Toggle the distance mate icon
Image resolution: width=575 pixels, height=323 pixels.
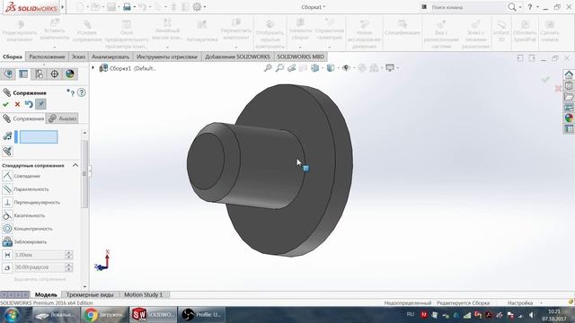(7, 255)
